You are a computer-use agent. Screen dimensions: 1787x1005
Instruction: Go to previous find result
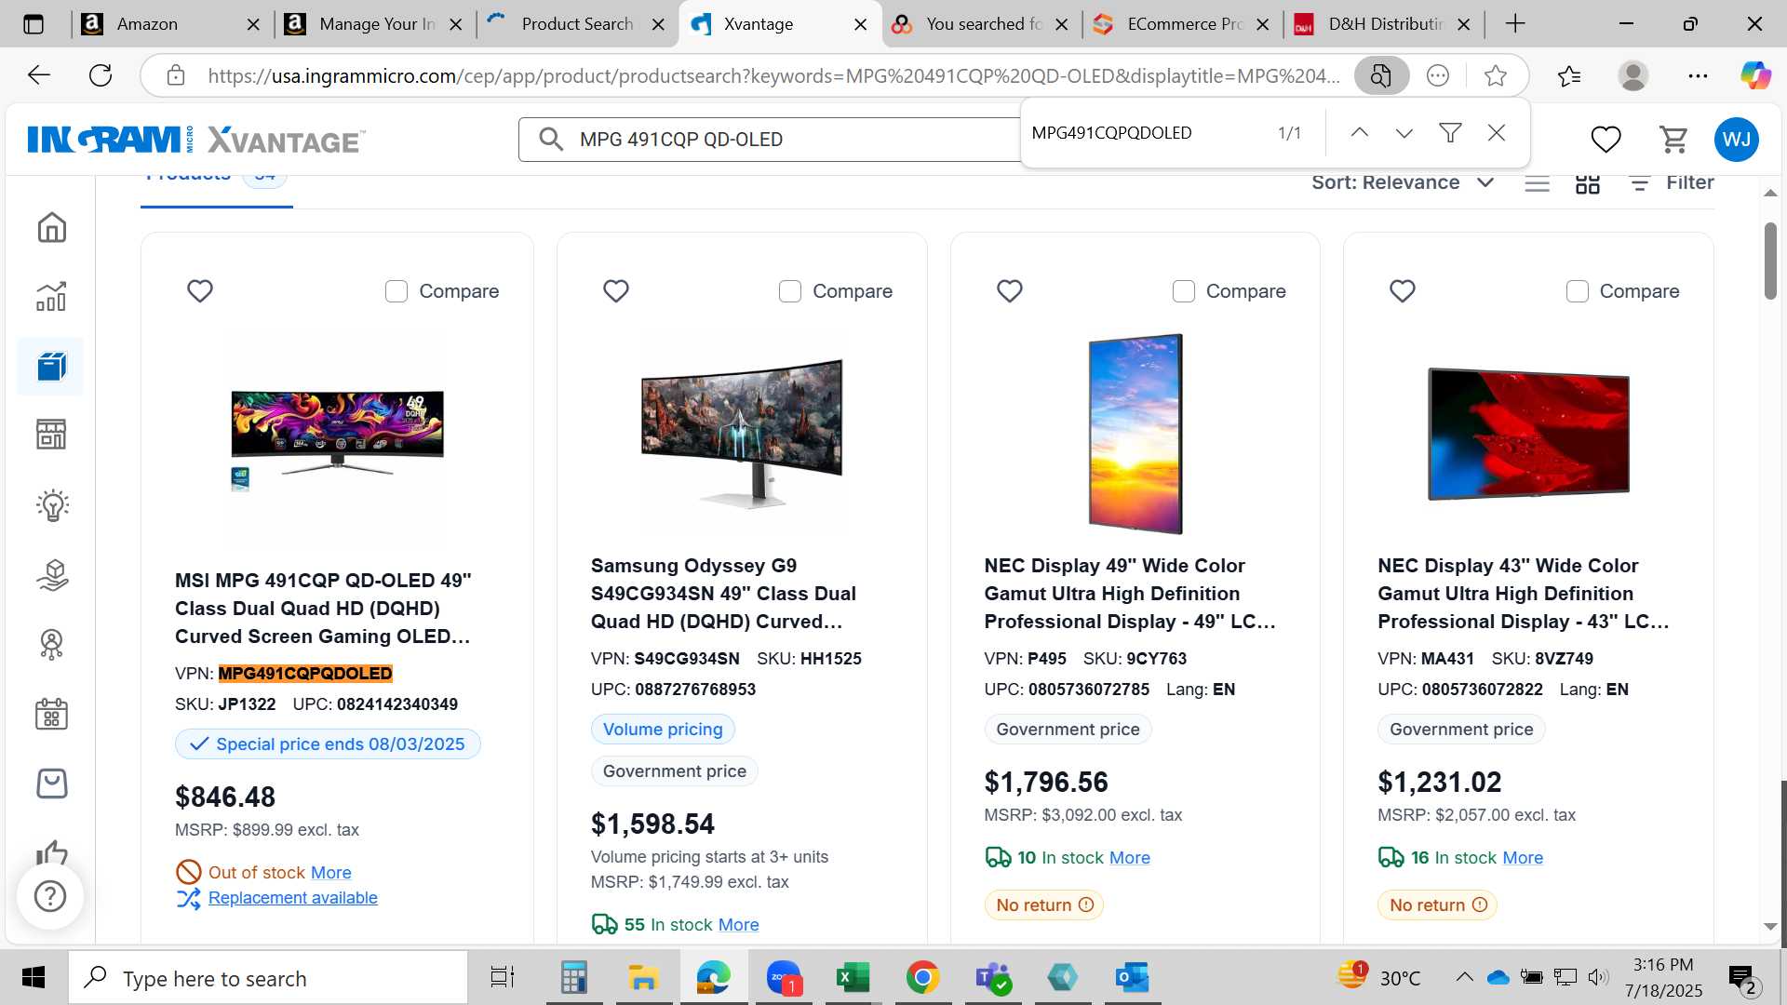click(x=1360, y=133)
